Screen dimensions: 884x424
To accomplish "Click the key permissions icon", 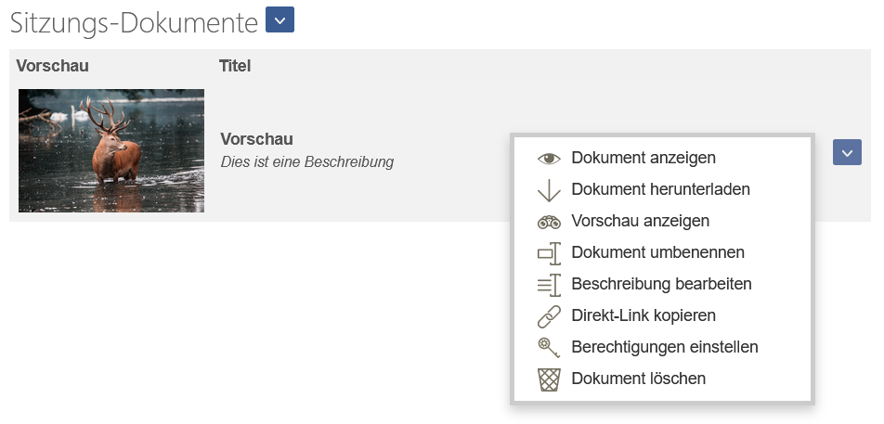I will [x=549, y=347].
